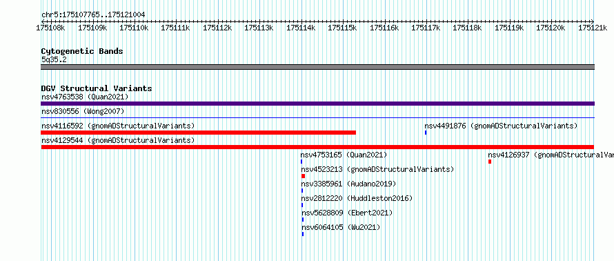This screenshot has height=261, width=614.
Task: Click the nsv4126937 variant label
Action: pyautogui.click(x=551, y=155)
